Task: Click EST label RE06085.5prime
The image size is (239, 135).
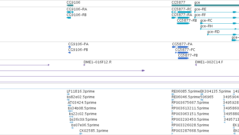Action: [186, 91]
